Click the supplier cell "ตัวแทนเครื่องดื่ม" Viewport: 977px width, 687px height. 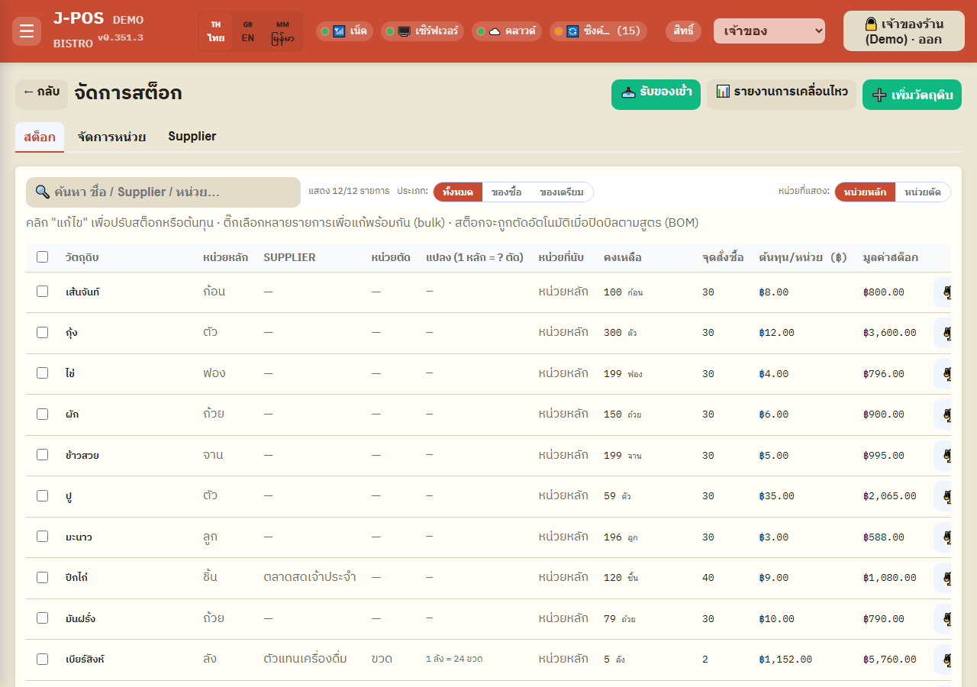305,659
